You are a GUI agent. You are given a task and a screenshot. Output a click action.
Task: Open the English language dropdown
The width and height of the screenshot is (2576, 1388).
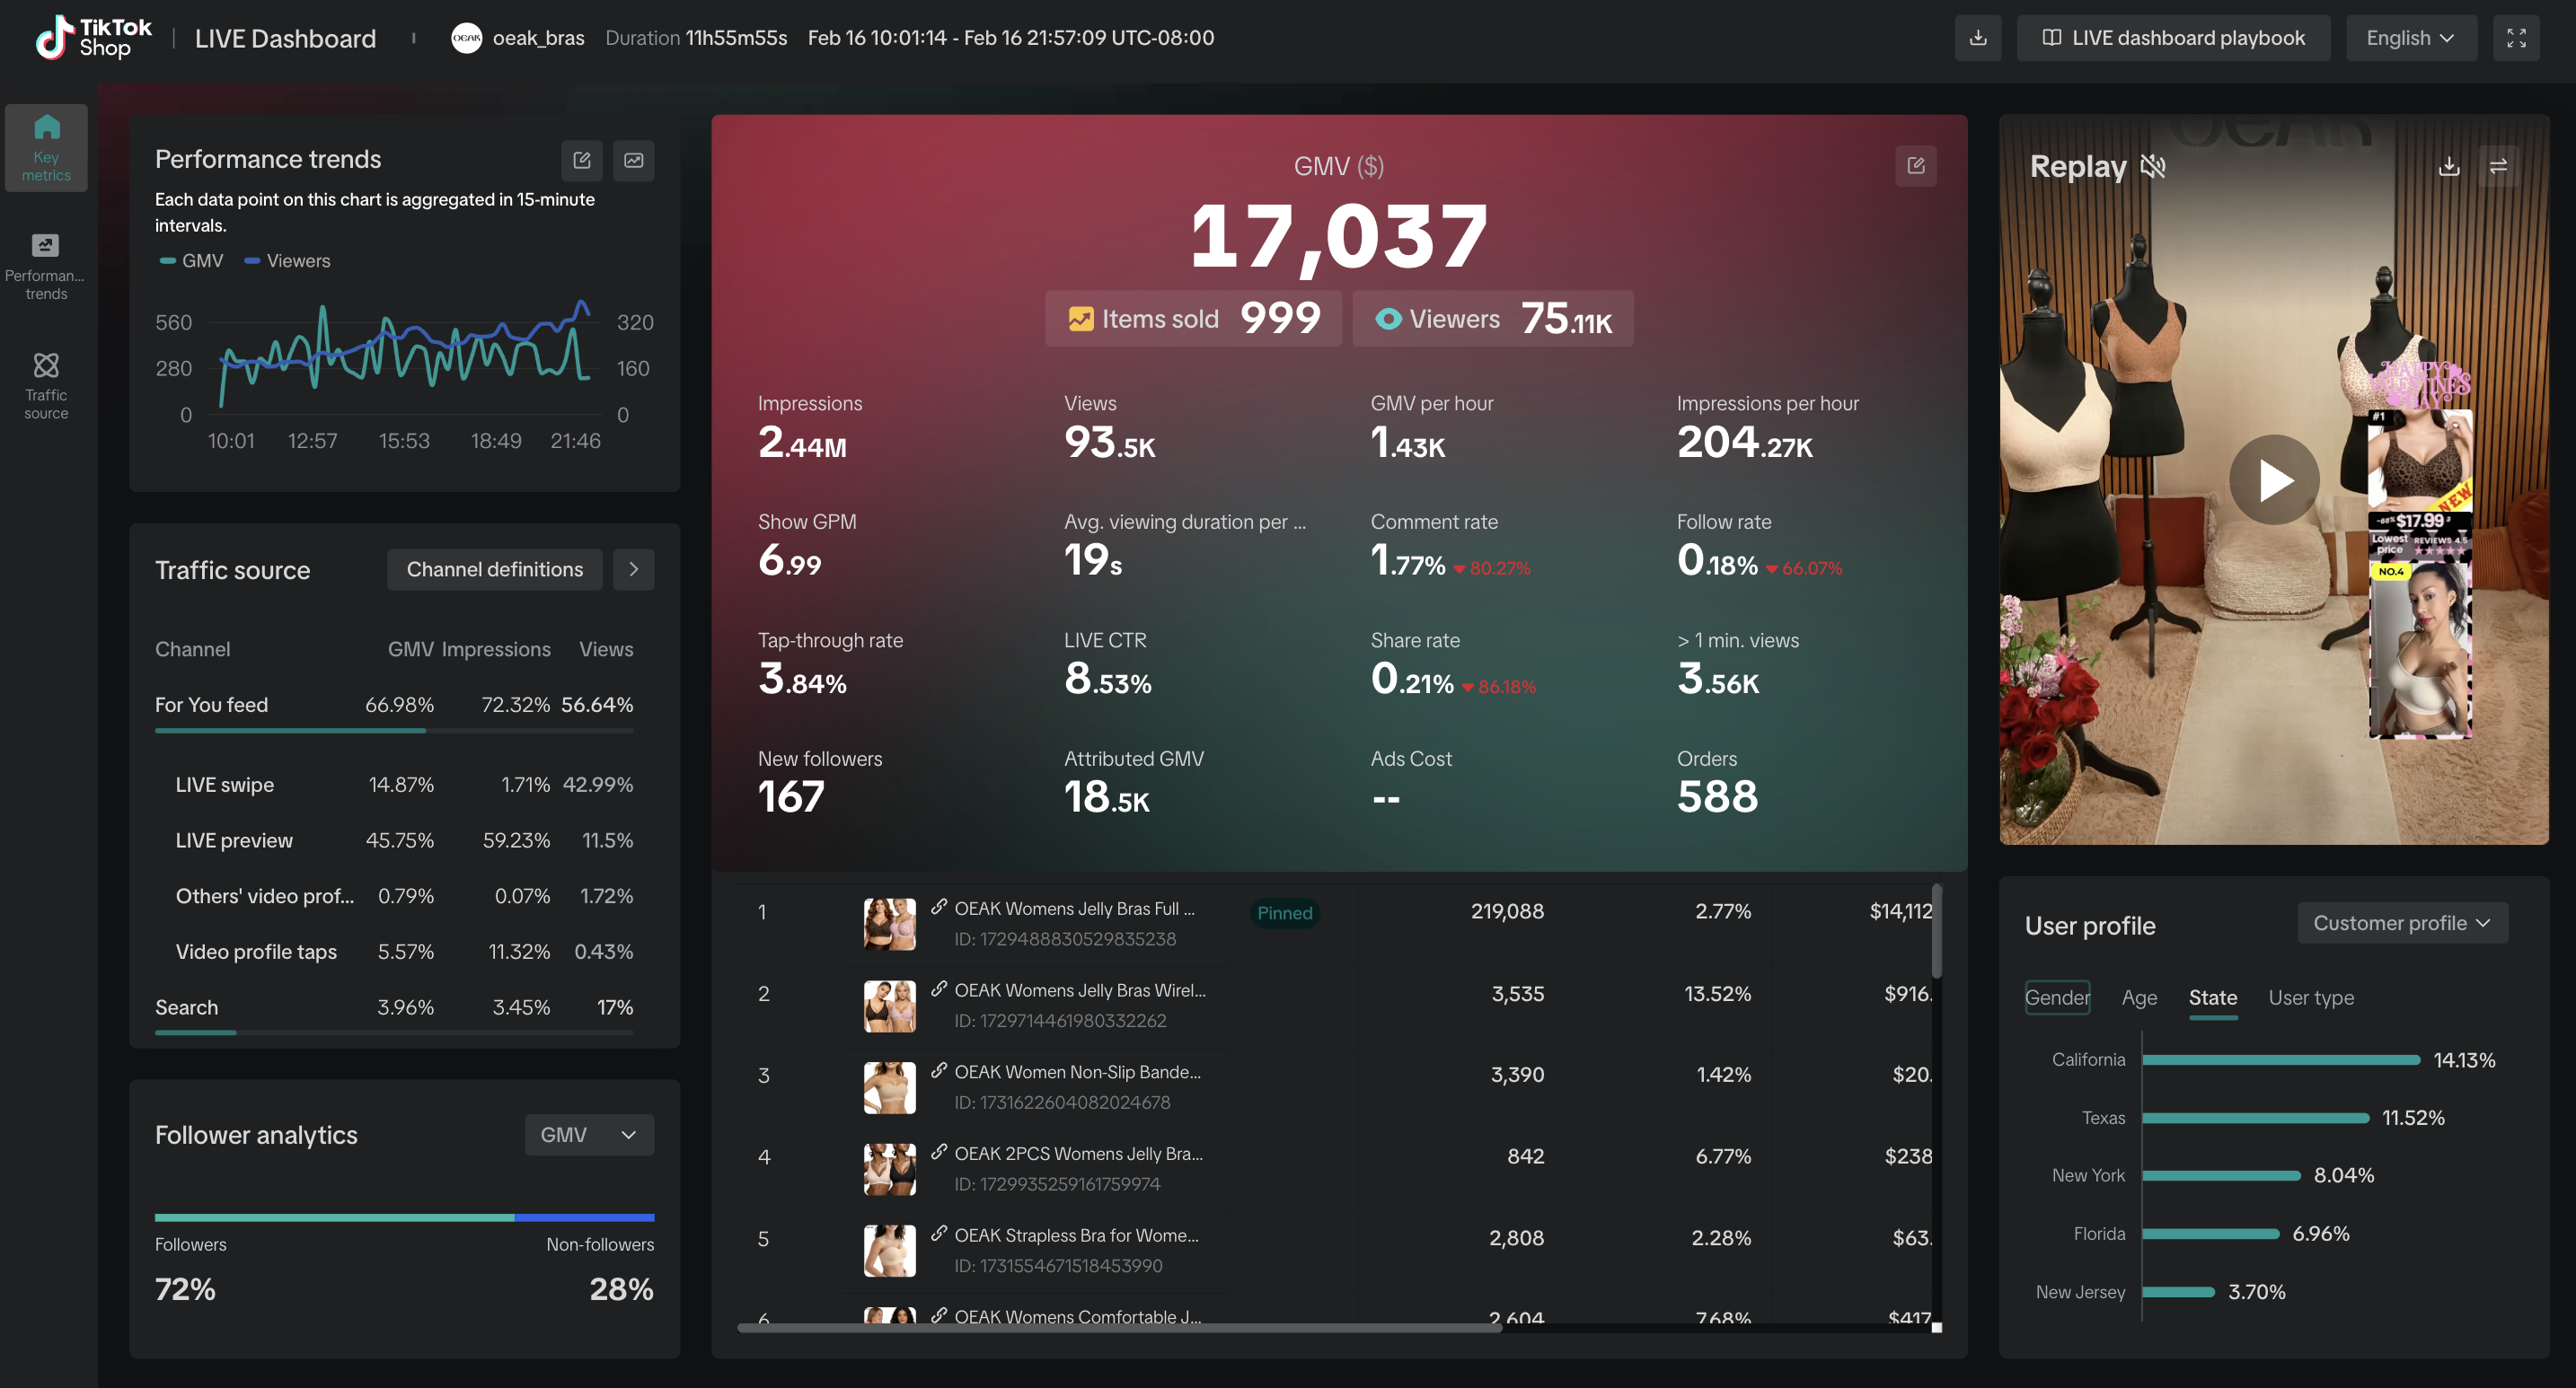click(2410, 38)
